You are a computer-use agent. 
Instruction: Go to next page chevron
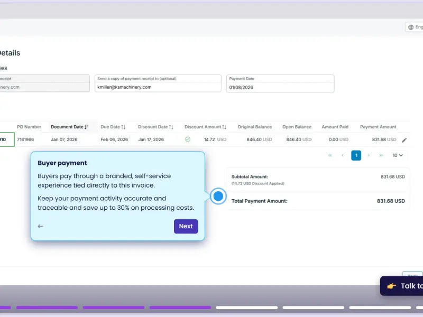(x=369, y=155)
